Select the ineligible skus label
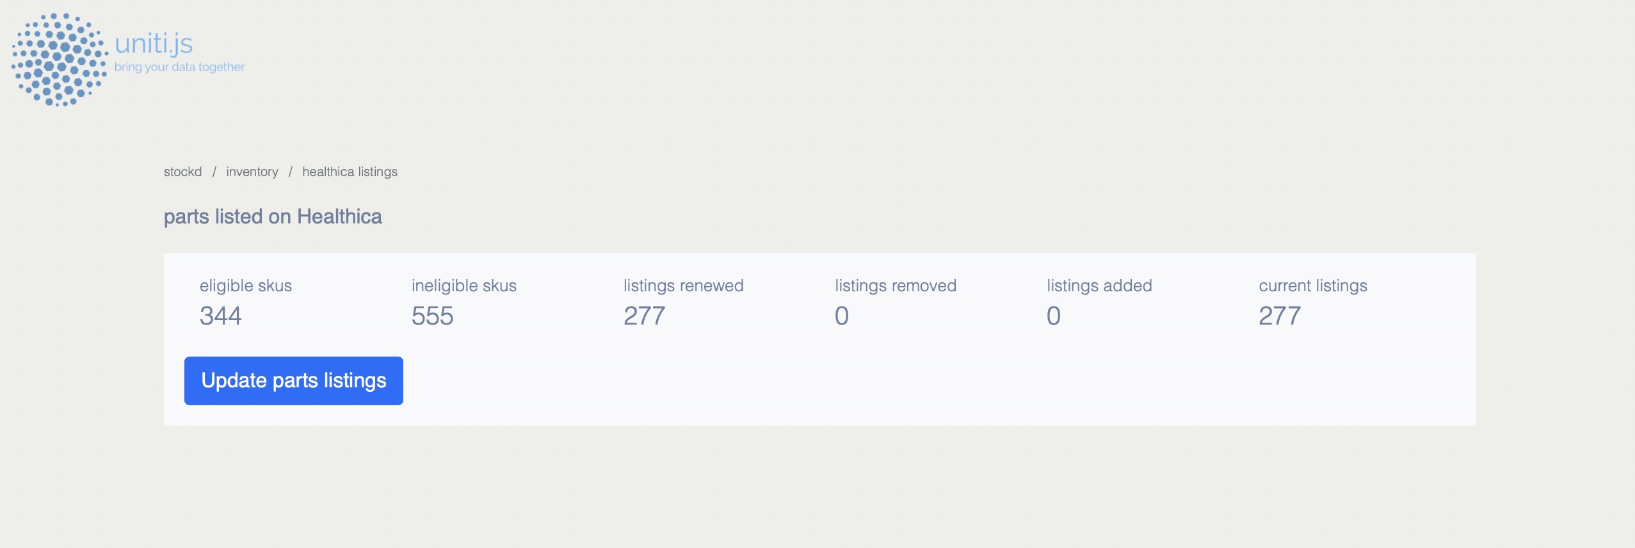This screenshot has width=1635, height=548. (464, 286)
